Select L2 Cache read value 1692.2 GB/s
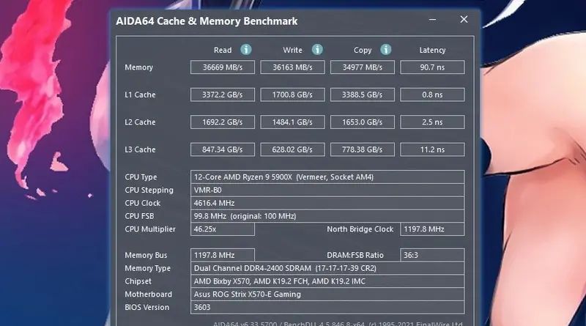 click(223, 122)
